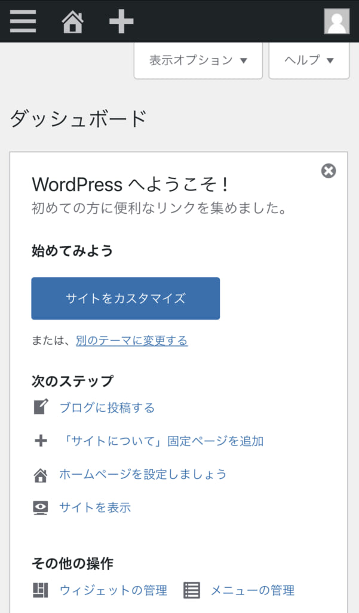359x613 pixels.
Task: Click the house icon beside homepage setup link
Action: click(40, 475)
